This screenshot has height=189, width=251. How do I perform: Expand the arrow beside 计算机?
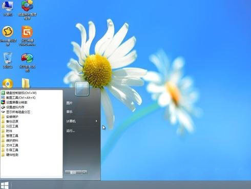96,121
